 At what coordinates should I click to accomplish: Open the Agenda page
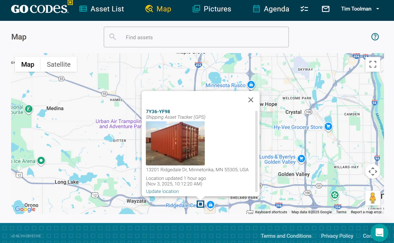tap(271, 9)
